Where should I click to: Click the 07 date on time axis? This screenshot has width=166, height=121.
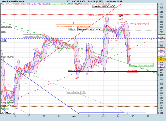tap(133, 116)
